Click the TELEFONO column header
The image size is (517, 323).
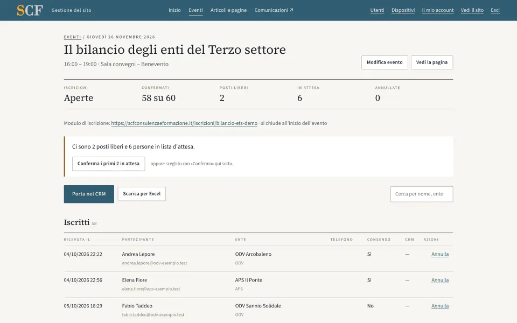[x=341, y=239]
